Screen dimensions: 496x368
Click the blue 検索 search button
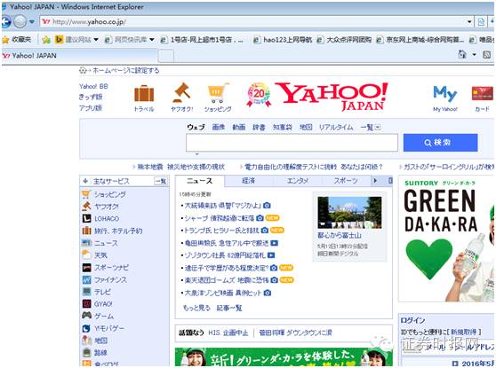(x=440, y=143)
